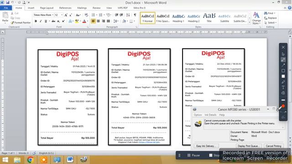Open Ink Details menu in Canon printer window
Image resolution: width=292 pixels, height=164 pixels.
210,115
